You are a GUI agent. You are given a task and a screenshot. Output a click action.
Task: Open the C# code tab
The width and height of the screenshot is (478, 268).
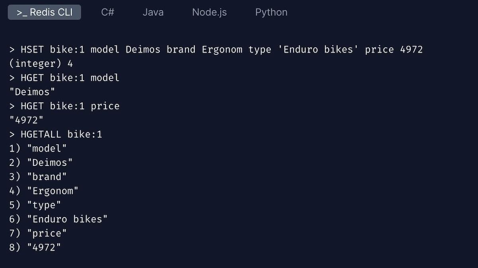(x=108, y=12)
